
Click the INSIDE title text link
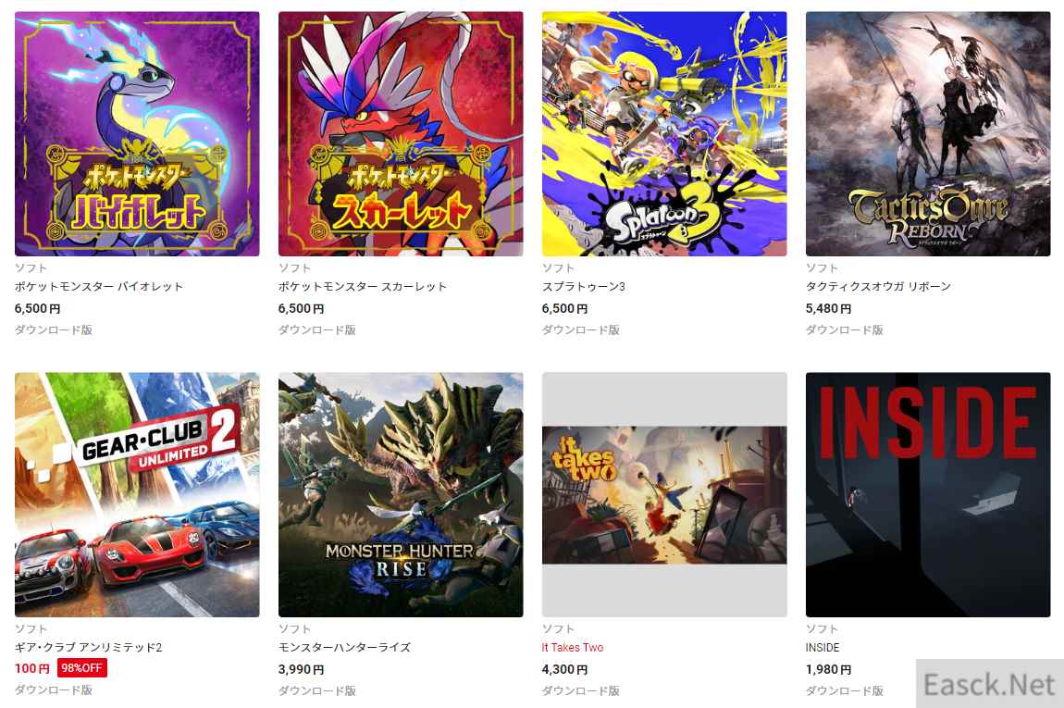[x=823, y=647]
